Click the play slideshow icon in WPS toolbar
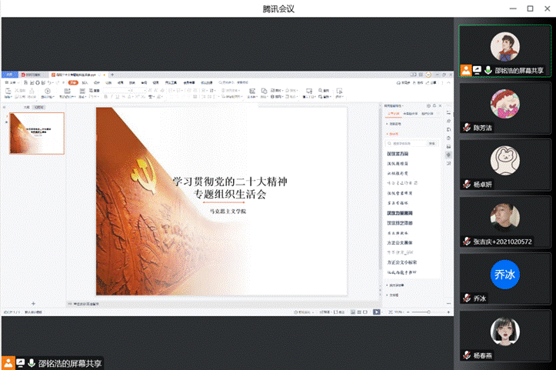This screenshot has height=370, width=556. 47,92
